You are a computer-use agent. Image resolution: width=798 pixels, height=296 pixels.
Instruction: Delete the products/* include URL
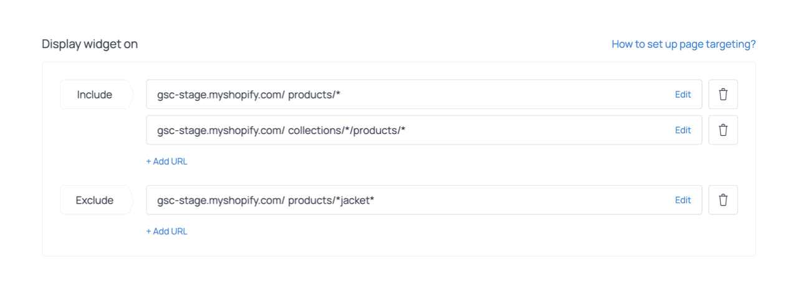click(x=723, y=95)
